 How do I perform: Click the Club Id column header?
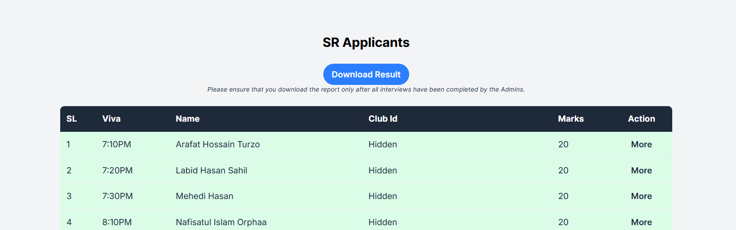(383, 119)
